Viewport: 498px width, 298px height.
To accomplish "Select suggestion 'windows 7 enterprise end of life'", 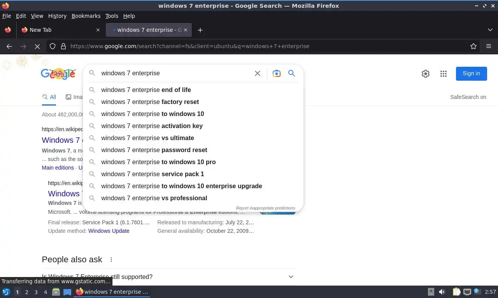I will coord(193,90).
